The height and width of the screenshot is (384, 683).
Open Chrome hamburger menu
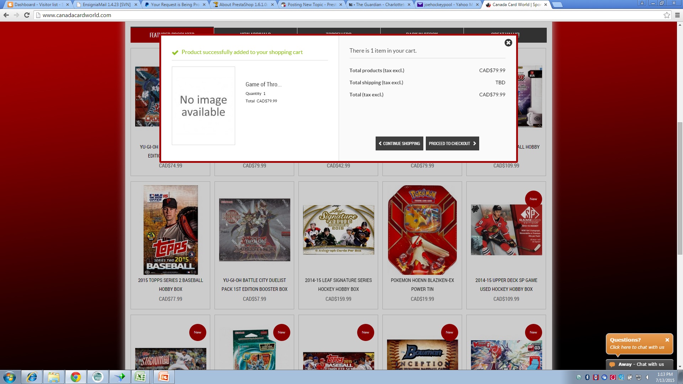coord(677,15)
